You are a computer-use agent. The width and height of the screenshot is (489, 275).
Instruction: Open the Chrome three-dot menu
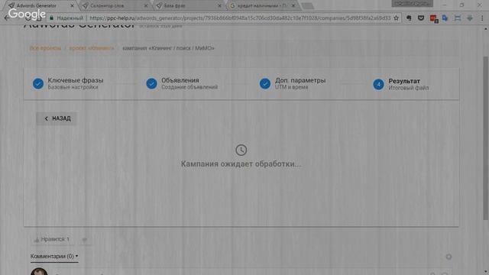pos(482,18)
